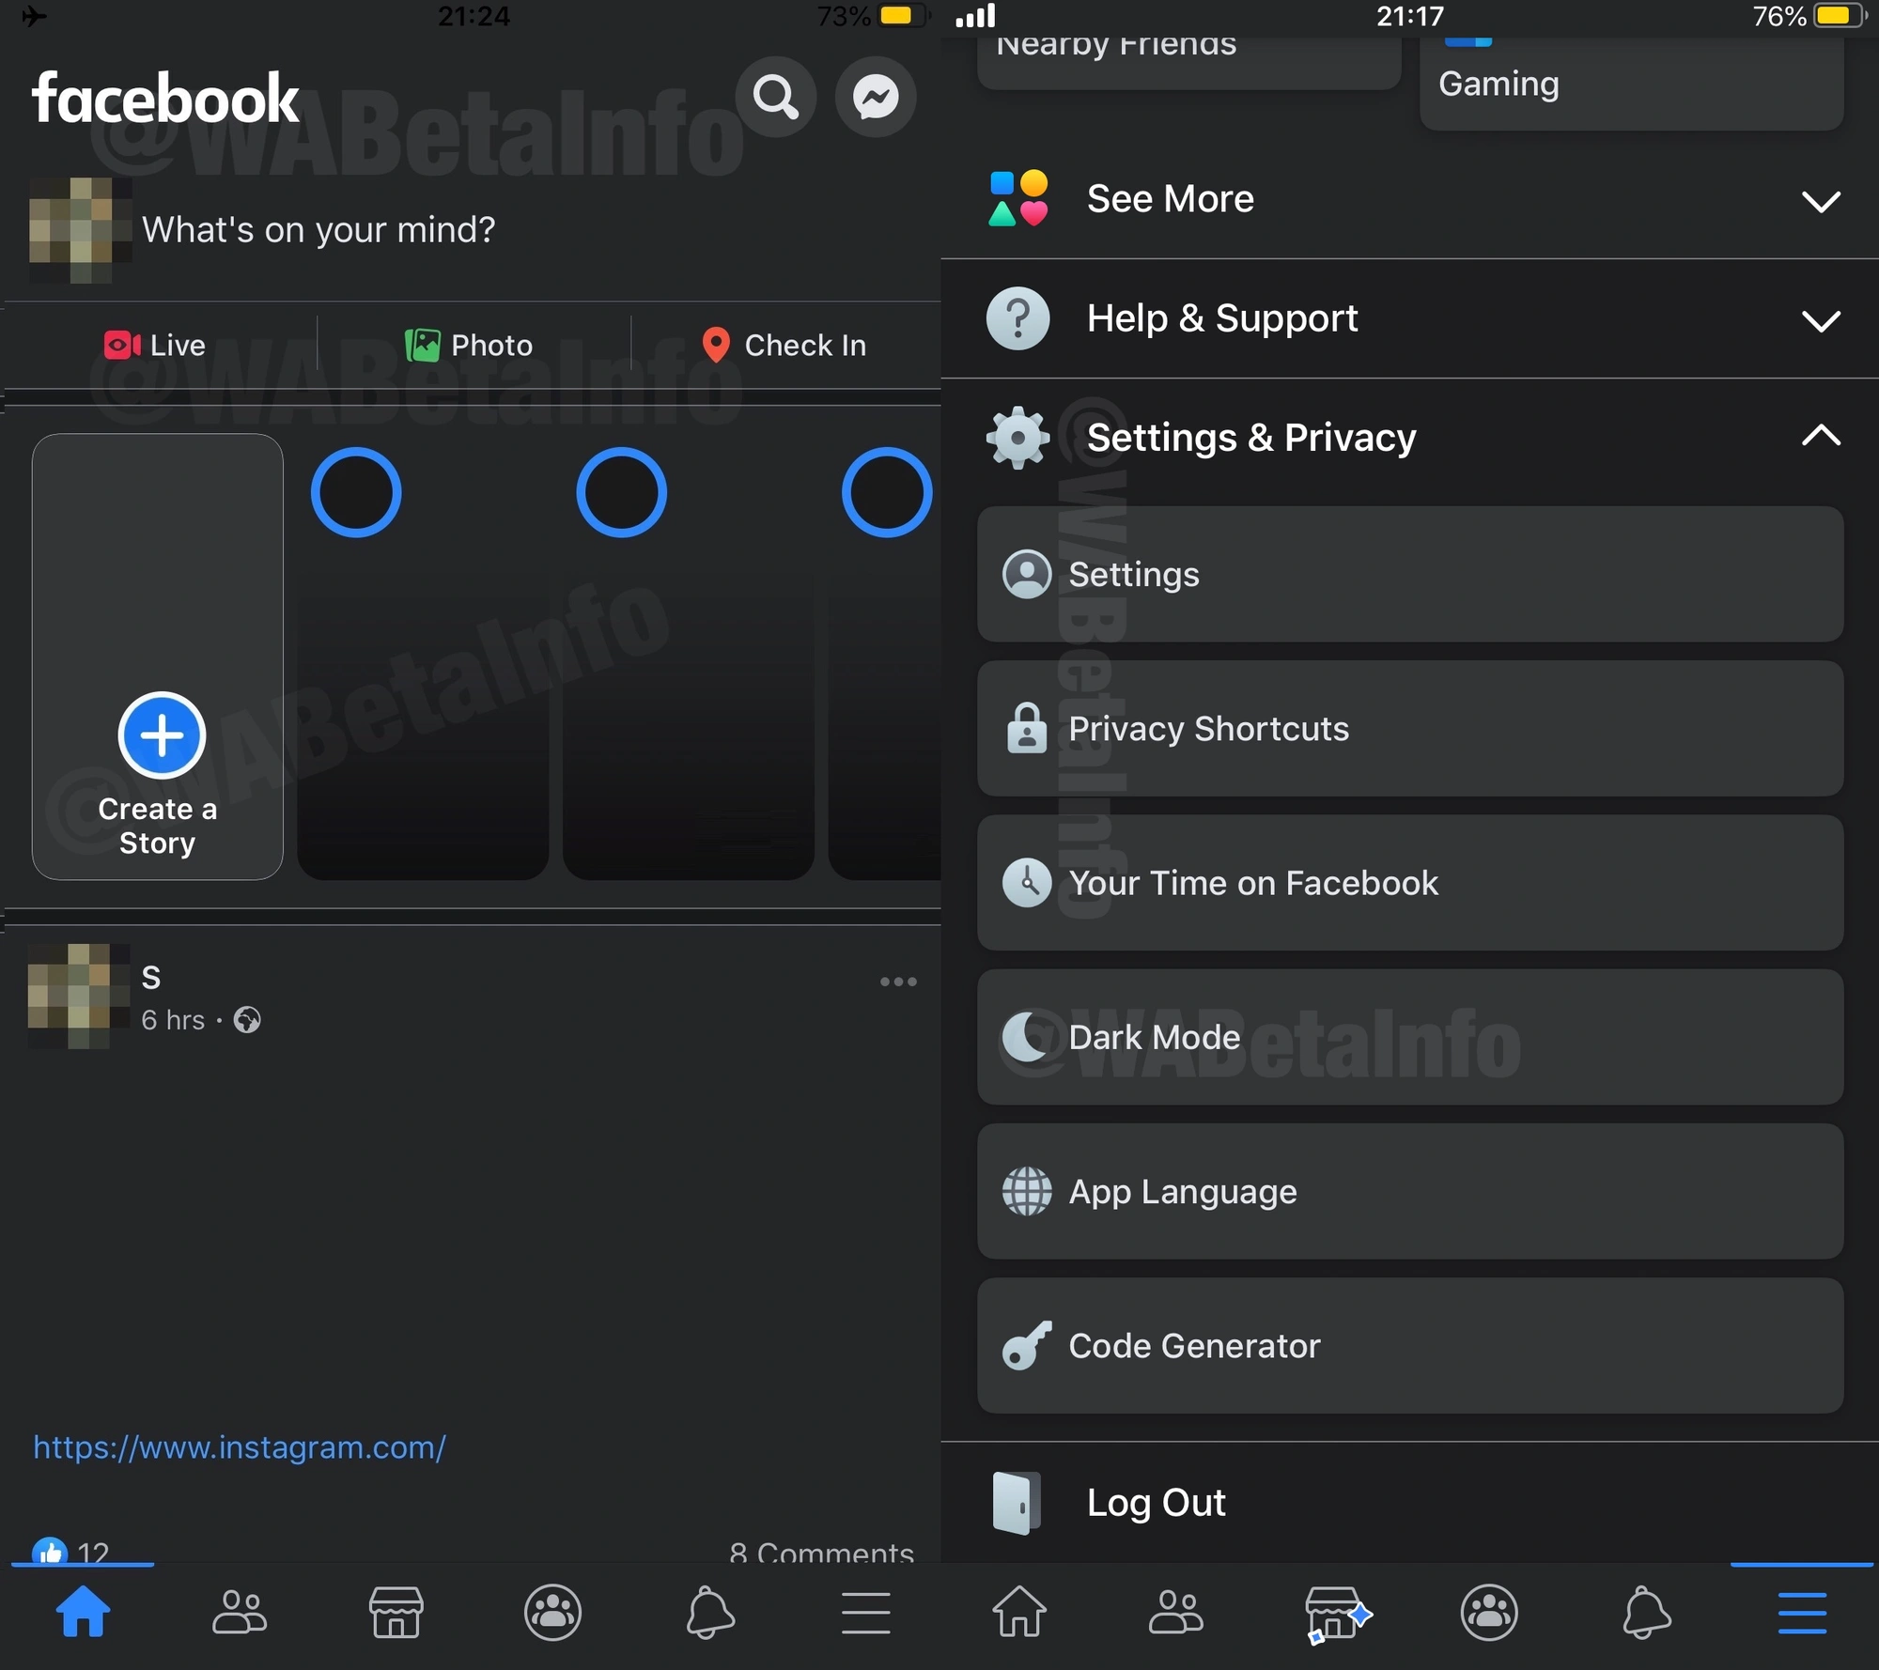
Task: Open Code Generator
Action: [1410, 1345]
